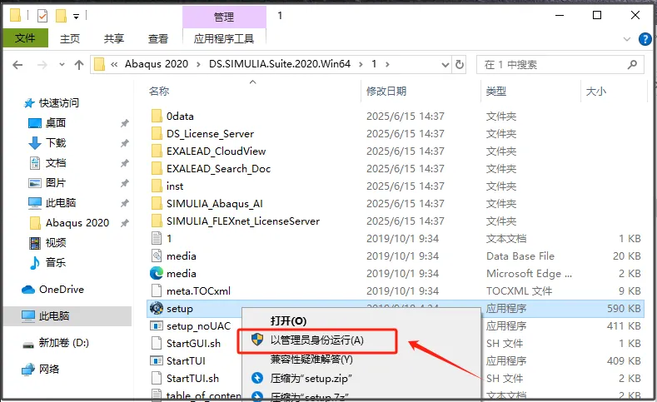Sort by 大小 column header

coord(596,91)
